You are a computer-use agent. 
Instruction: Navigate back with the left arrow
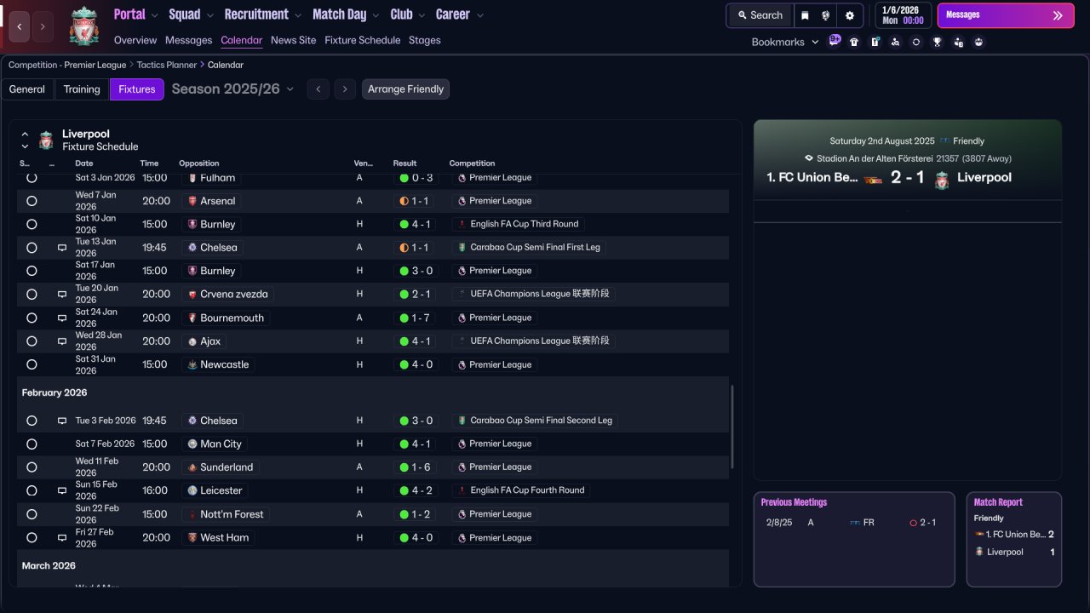point(19,26)
